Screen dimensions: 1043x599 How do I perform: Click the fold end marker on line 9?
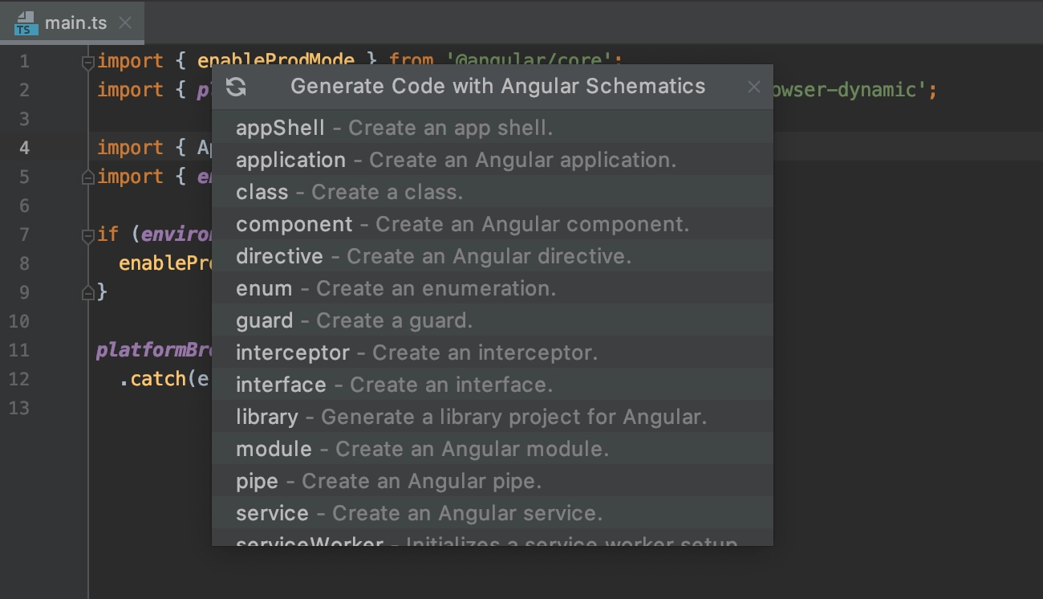[x=88, y=293]
